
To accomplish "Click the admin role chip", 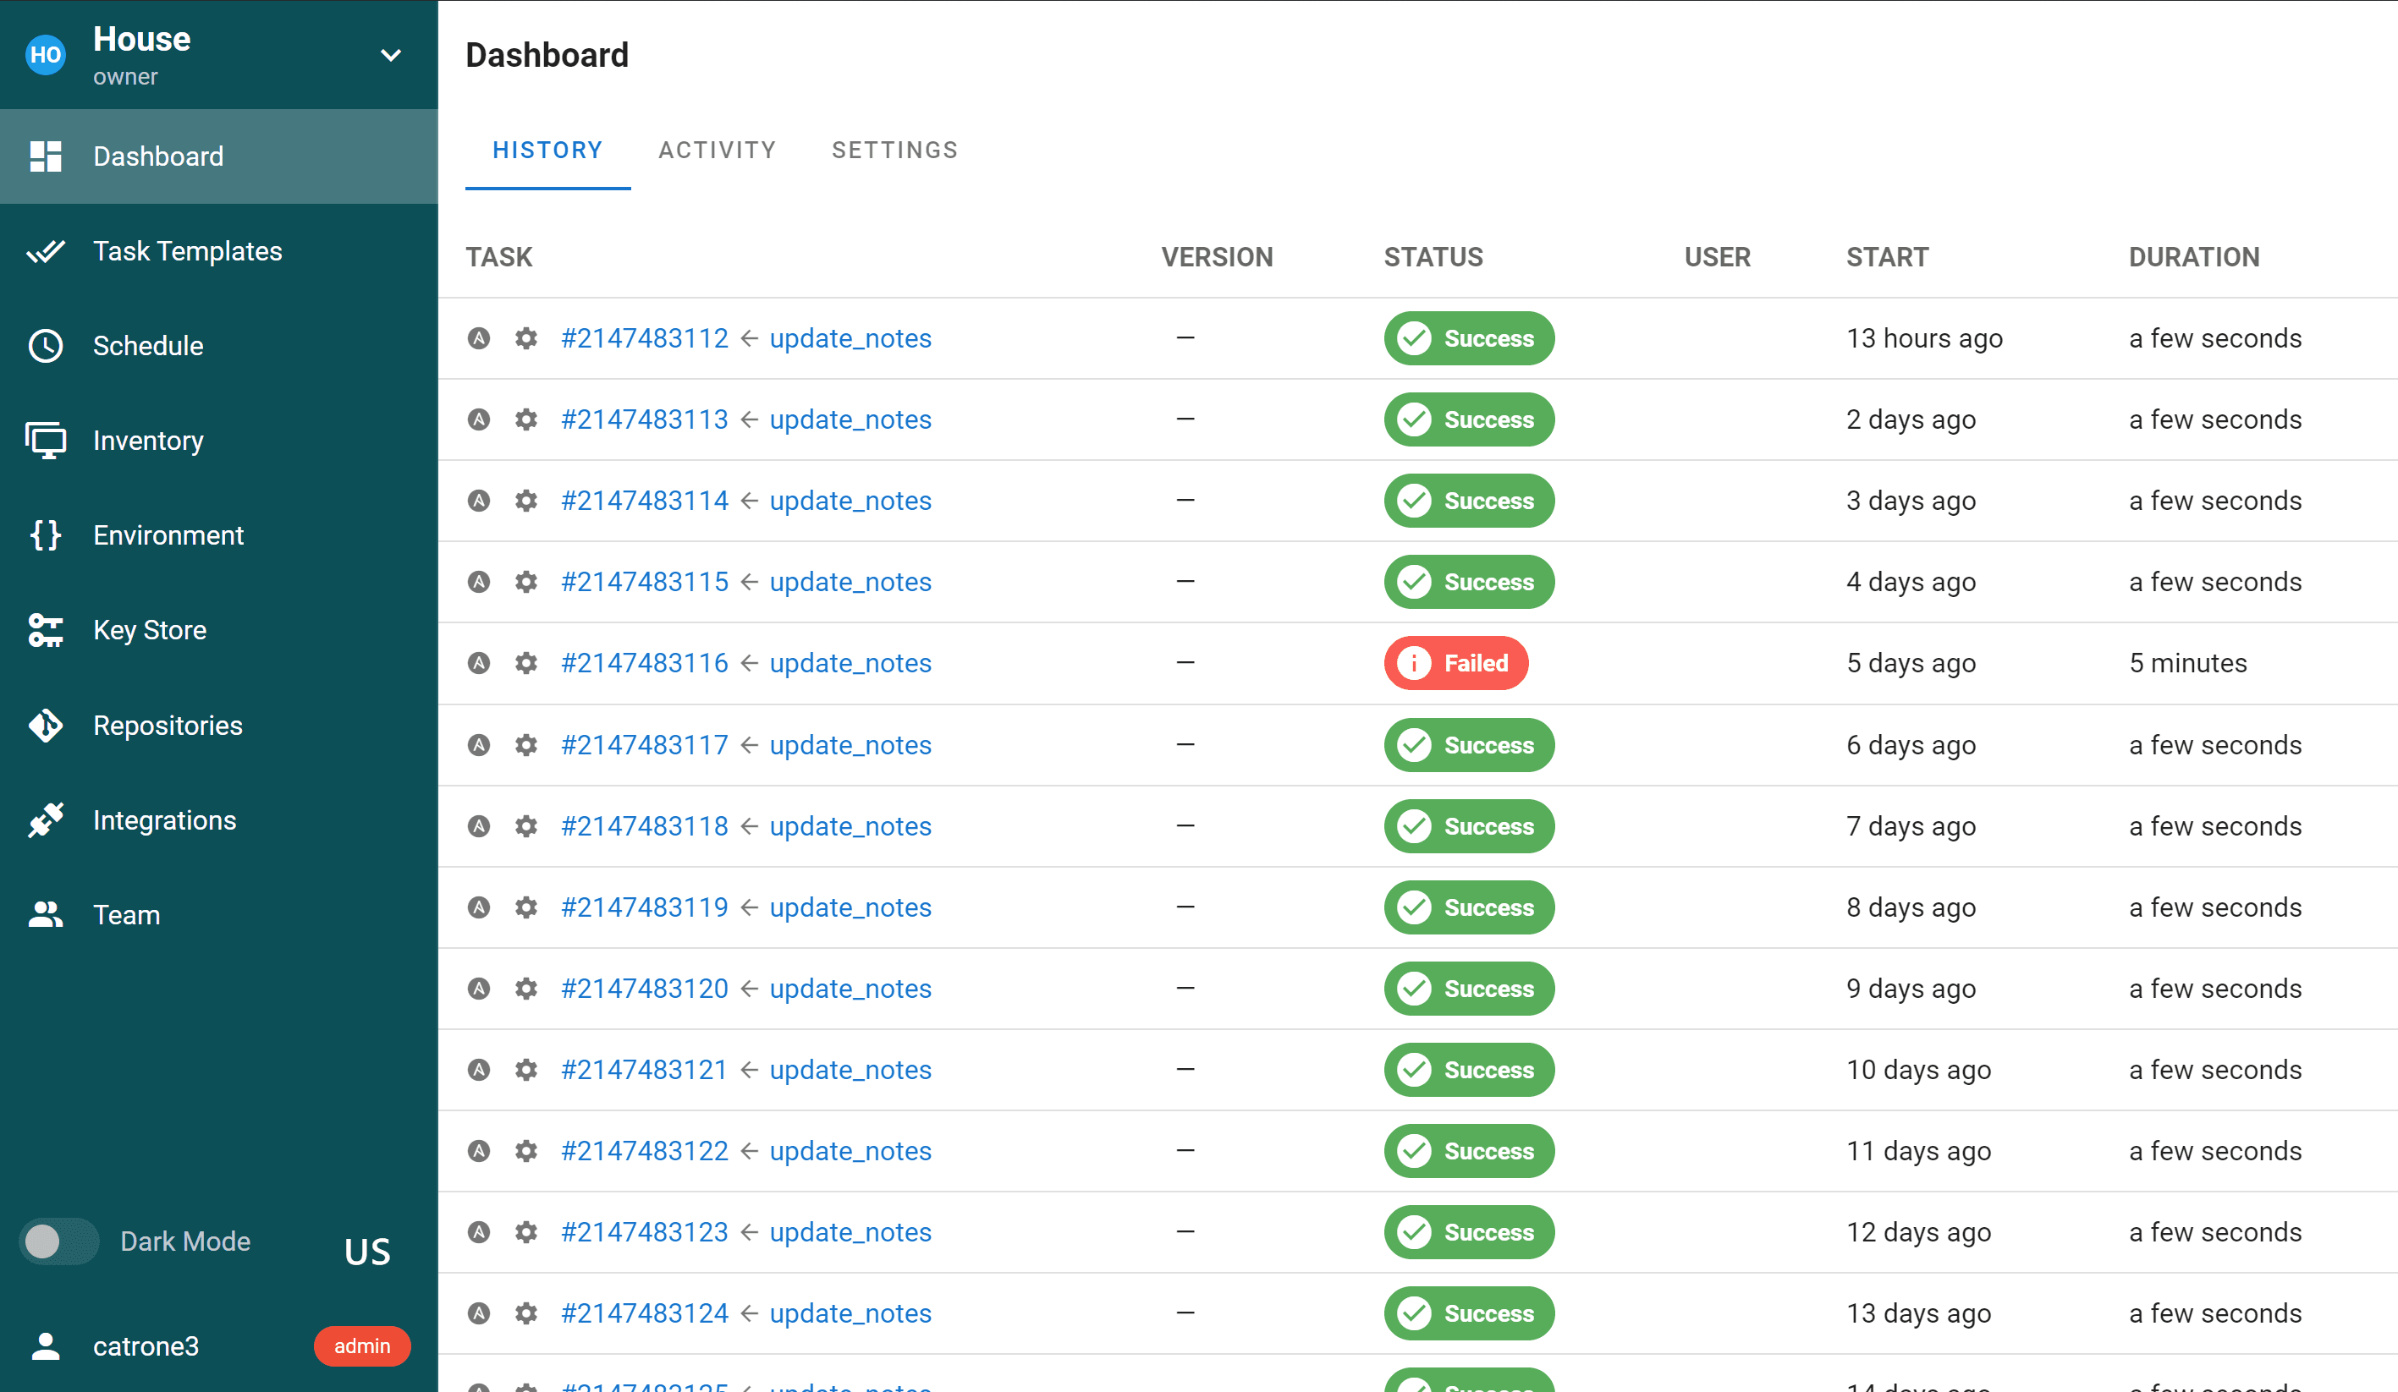I will point(361,1345).
